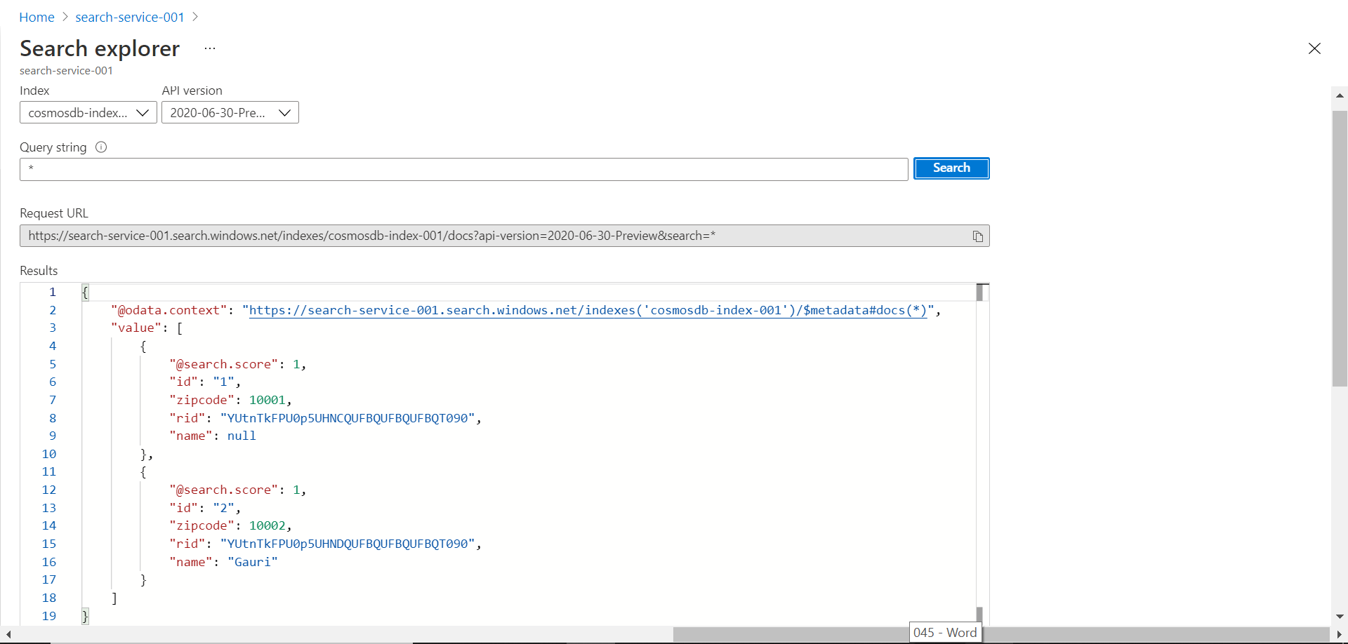Click the @search.score key on line 12

coord(223,490)
